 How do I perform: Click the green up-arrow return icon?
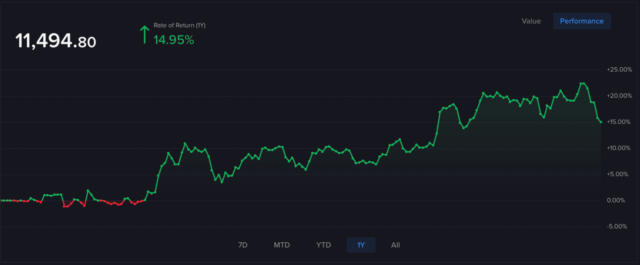point(144,35)
